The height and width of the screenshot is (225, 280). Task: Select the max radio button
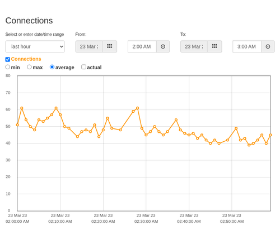click(x=29, y=67)
